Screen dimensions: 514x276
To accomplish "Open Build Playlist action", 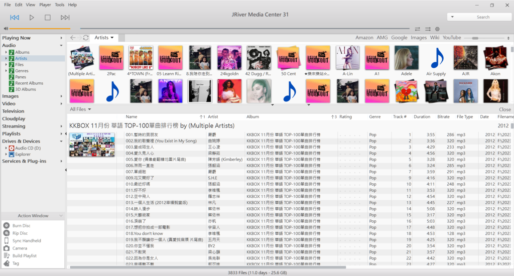I will point(24,256).
